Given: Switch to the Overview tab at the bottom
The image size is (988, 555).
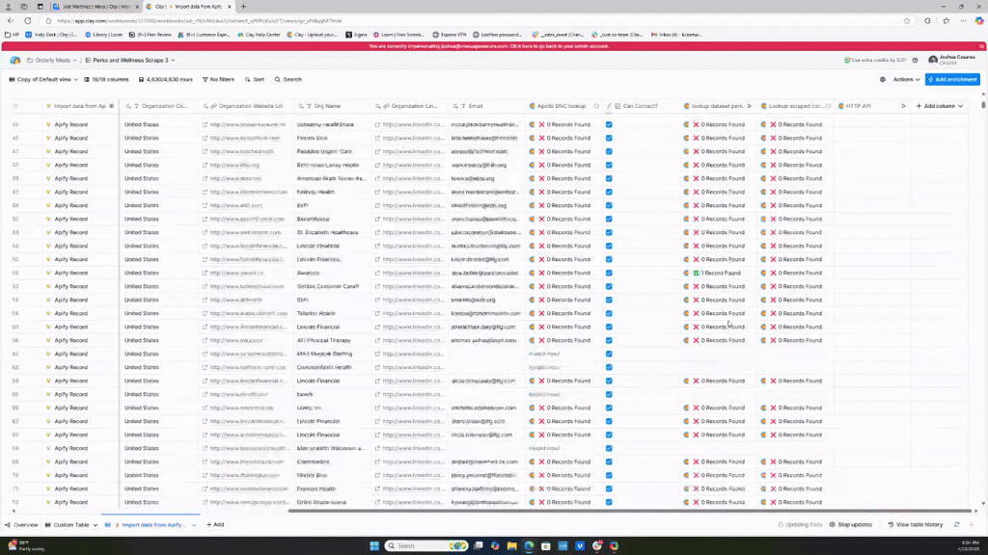Looking at the screenshot, I should click(21, 525).
